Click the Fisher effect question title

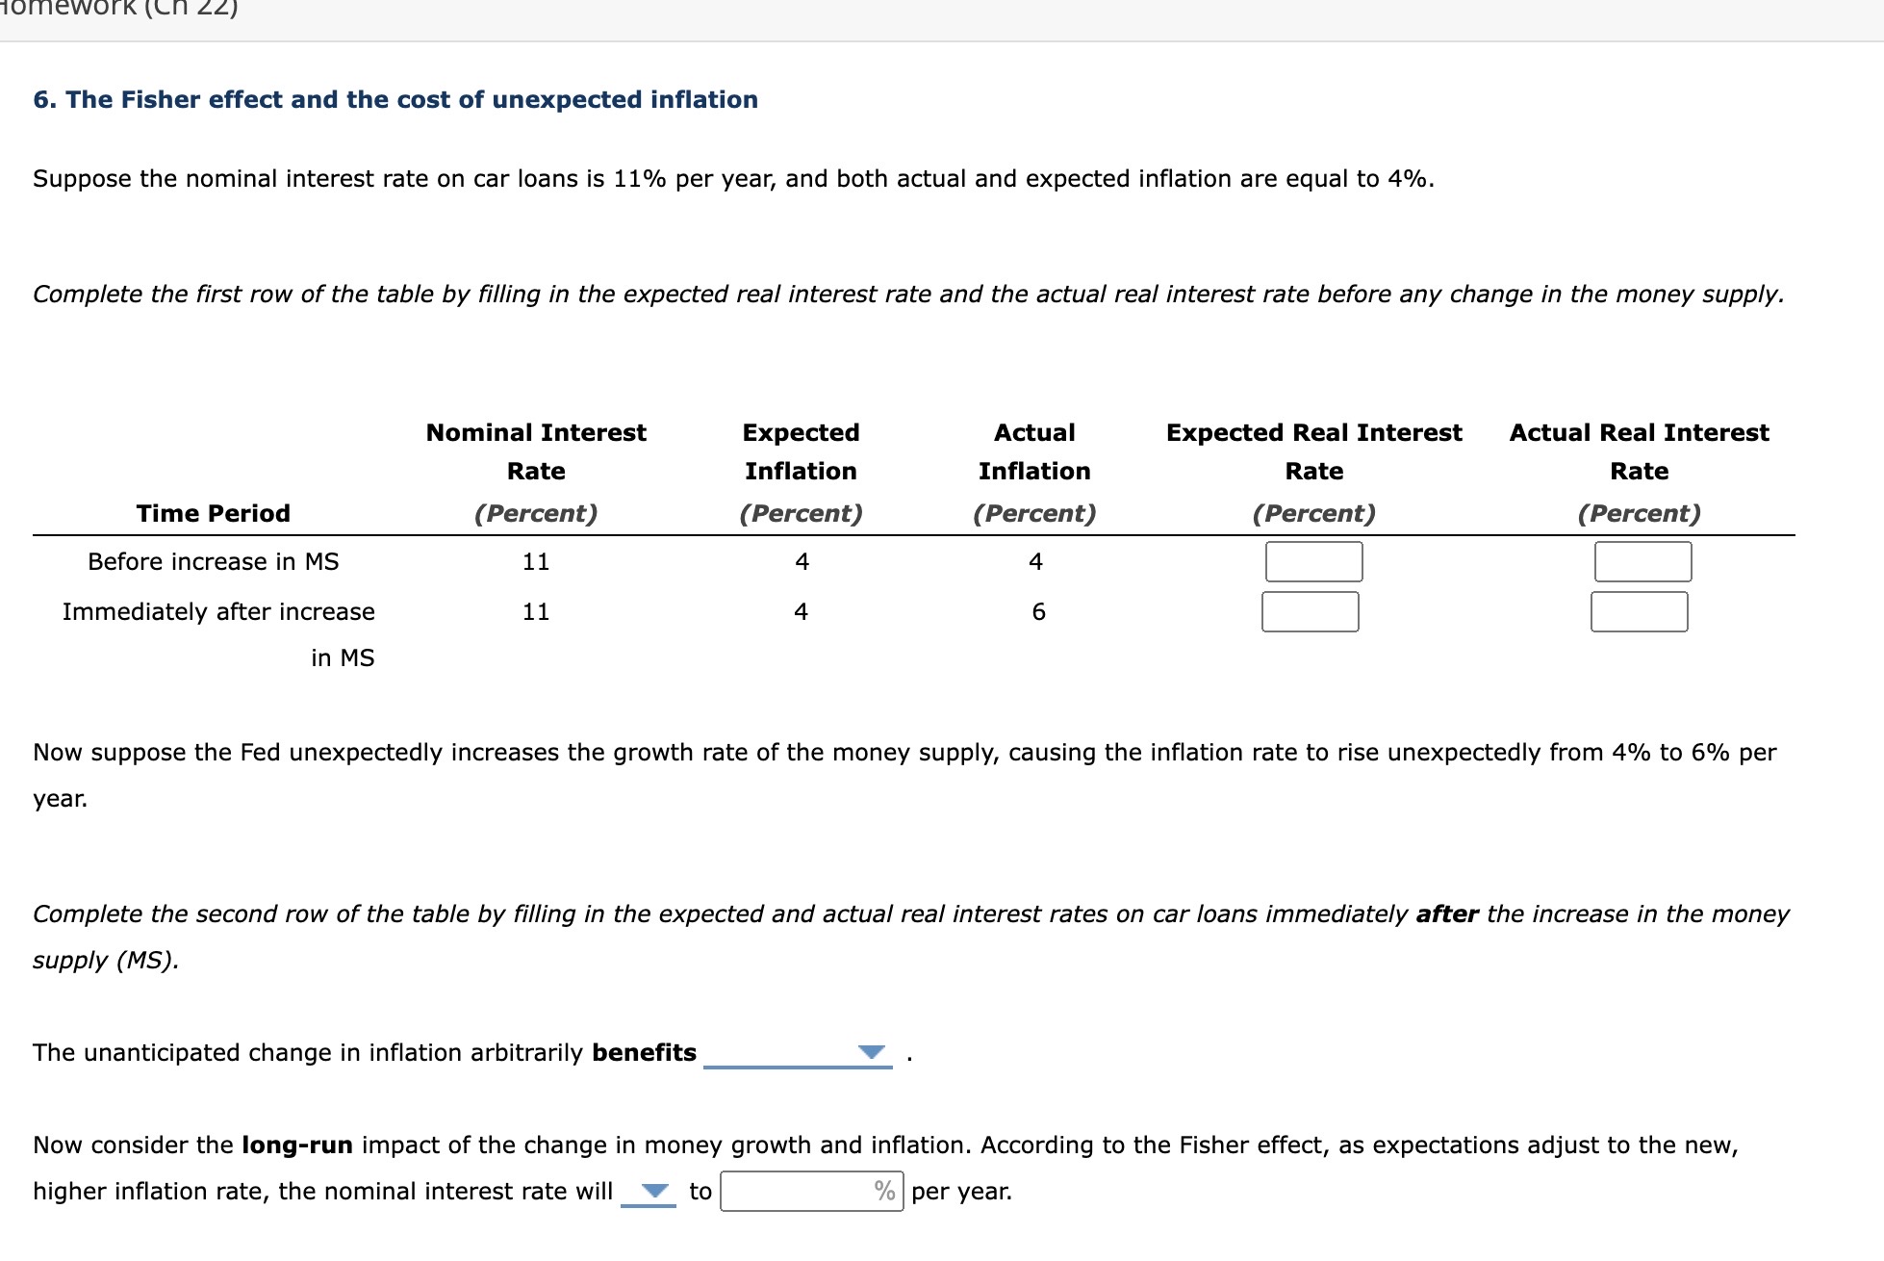point(395,99)
